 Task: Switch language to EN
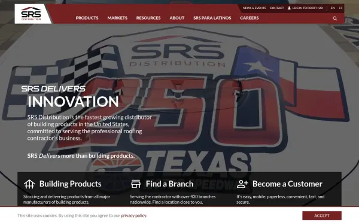pyautogui.click(x=333, y=8)
